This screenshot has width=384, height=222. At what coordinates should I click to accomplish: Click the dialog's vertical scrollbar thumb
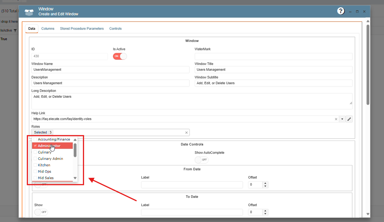(x=368, y=65)
